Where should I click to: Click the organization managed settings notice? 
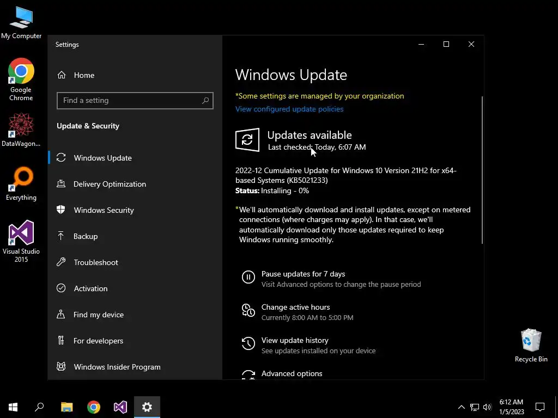pyautogui.click(x=319, y=96)
